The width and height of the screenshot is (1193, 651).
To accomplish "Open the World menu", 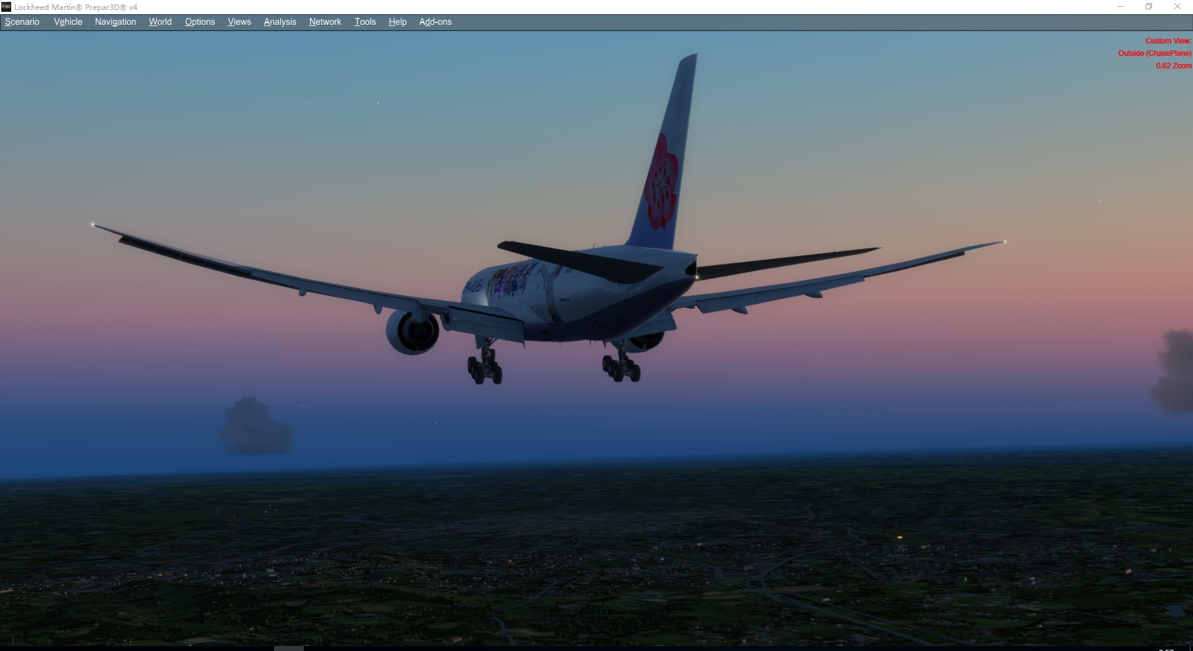I will pos(160,22).
